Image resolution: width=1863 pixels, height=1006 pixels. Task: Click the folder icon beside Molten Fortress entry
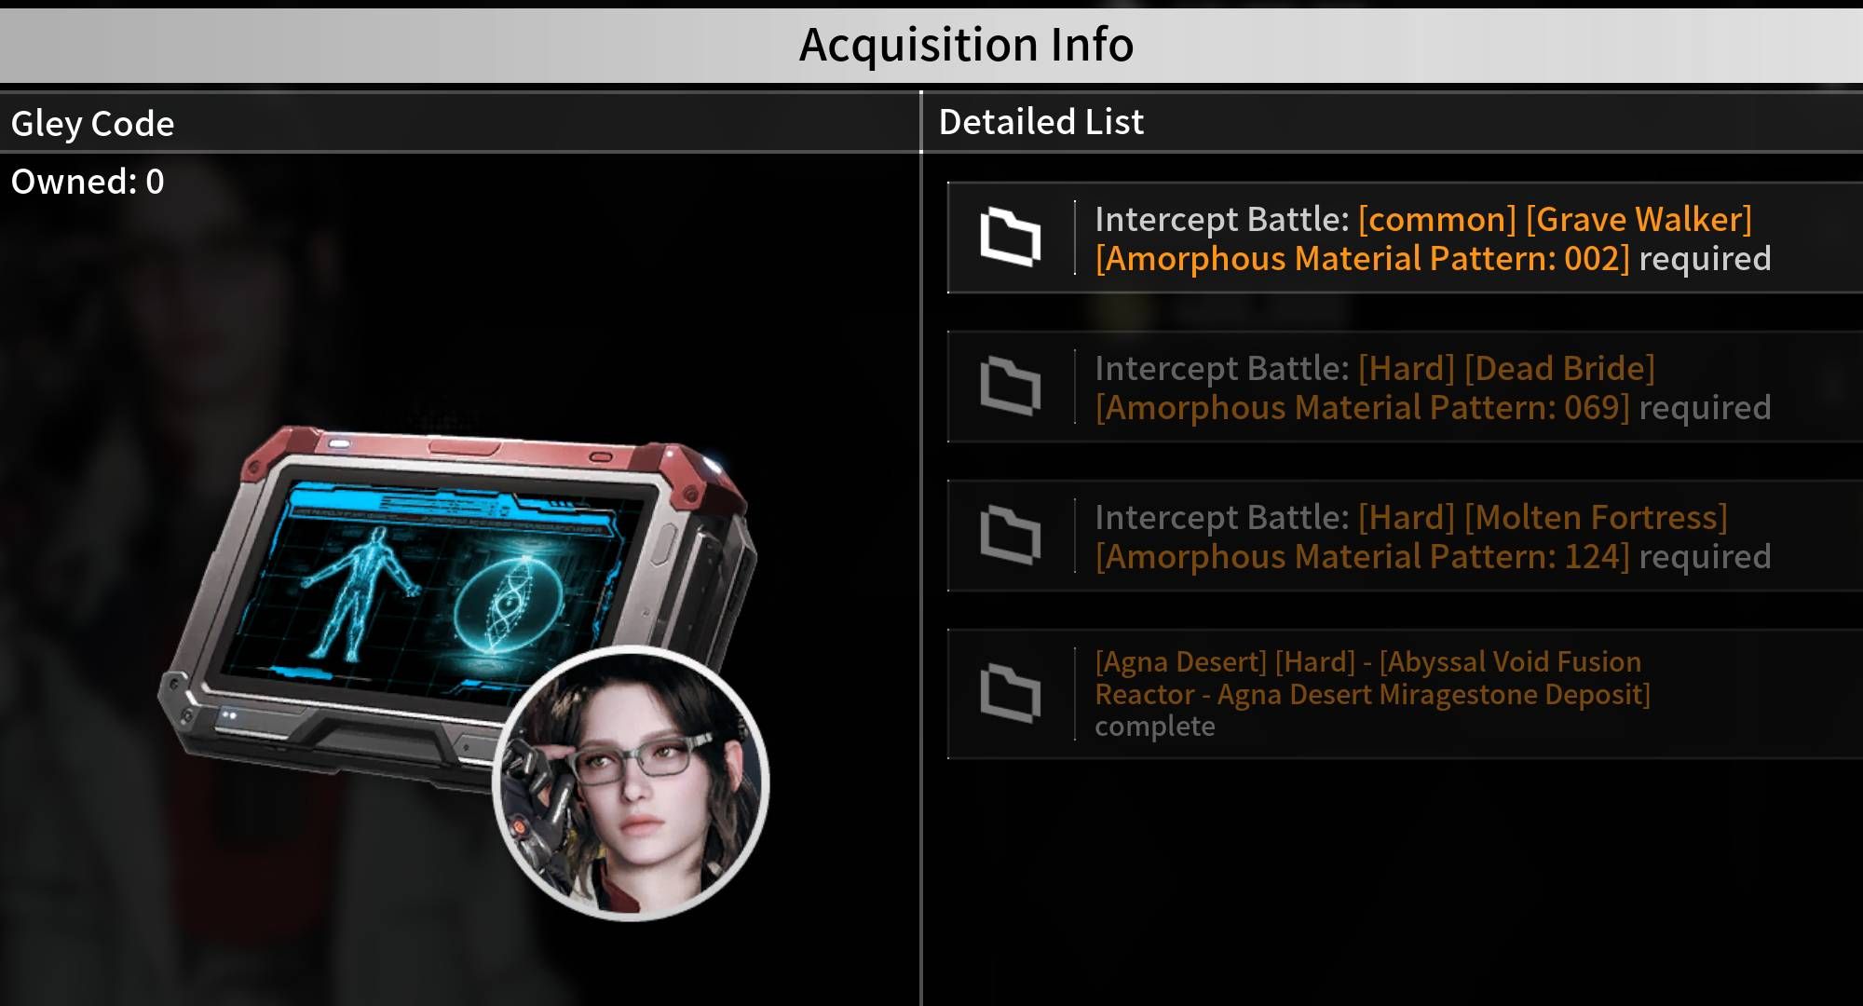click(x=1011, y=536)
